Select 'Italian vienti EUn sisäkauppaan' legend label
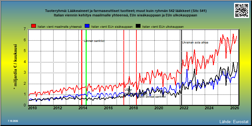252x126 pixels. click(112, 27)
